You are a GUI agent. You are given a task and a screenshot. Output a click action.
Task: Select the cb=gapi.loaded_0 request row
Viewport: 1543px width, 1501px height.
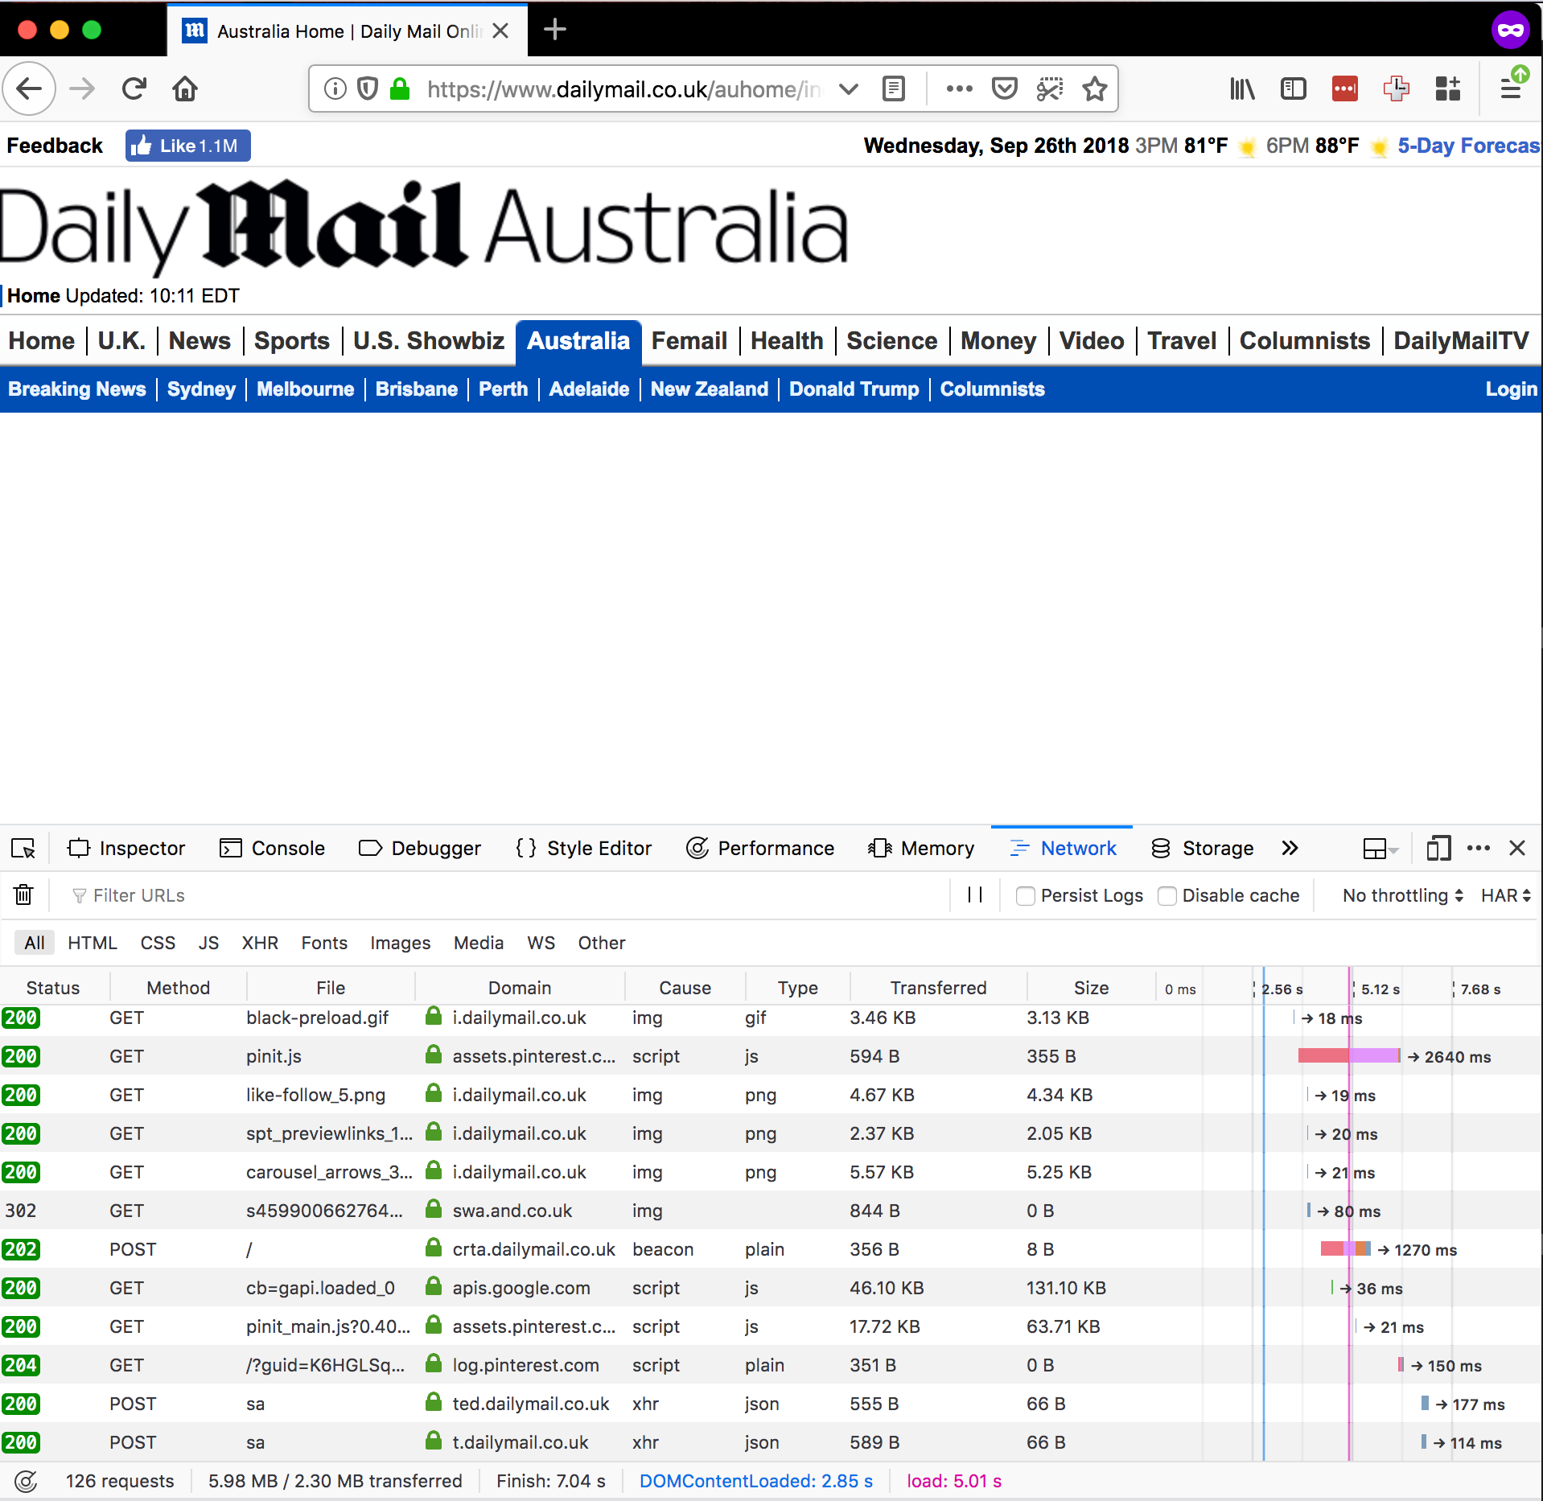click(x=771, y=1288)
